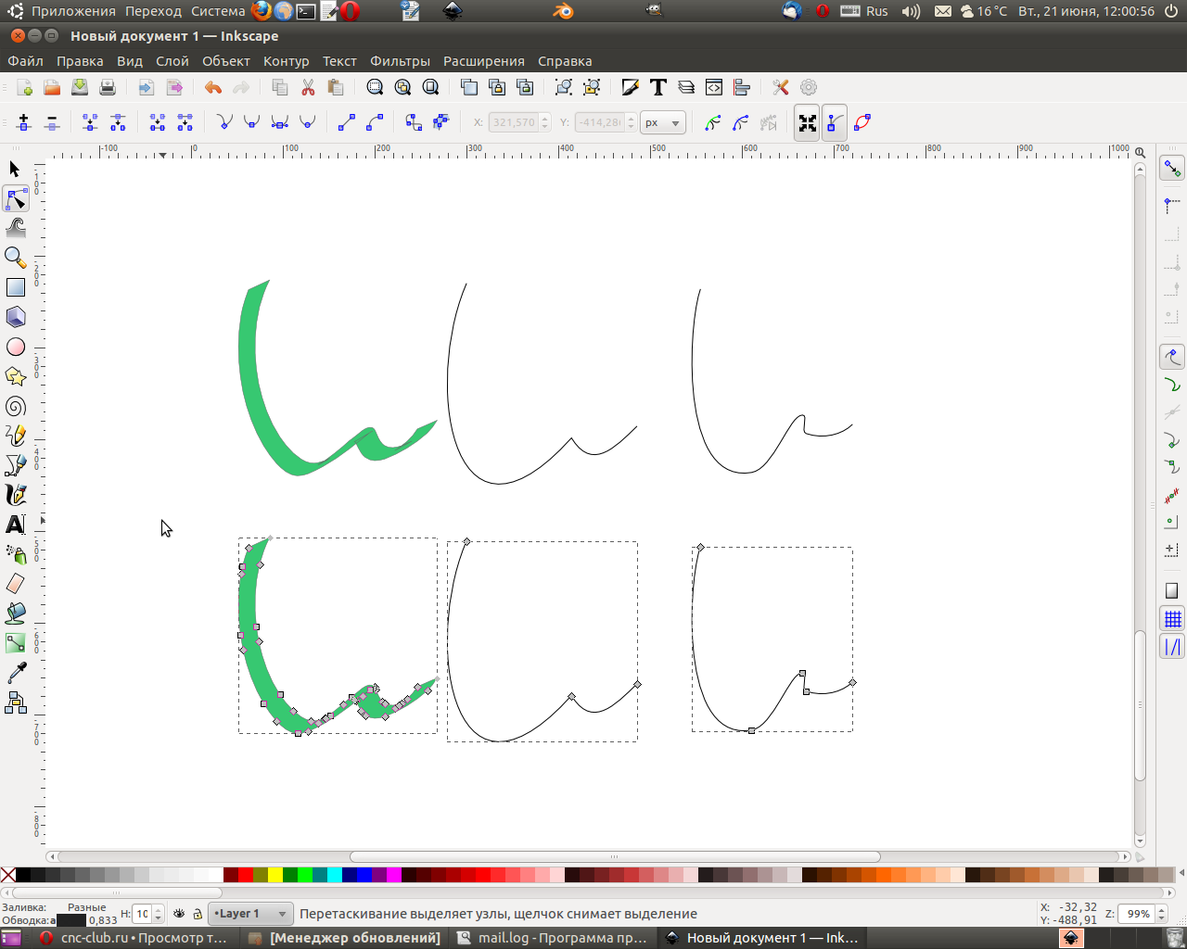Convert selected segments to lines
This screenshot has width=1187, height=949.
point(347,122)
